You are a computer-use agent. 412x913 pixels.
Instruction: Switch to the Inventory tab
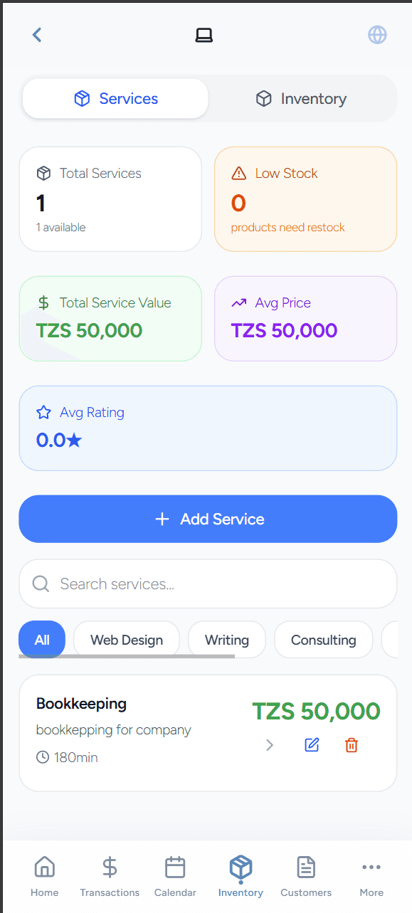click(x=300, y=99)
